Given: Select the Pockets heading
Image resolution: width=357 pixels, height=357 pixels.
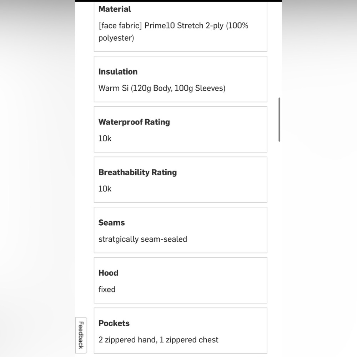Looking at the screenshot, I should (x=114, y=323).
